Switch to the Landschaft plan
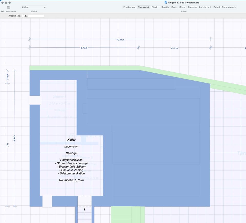The height and width of the screenshot is (223, 246). click(x=205, y=7)
